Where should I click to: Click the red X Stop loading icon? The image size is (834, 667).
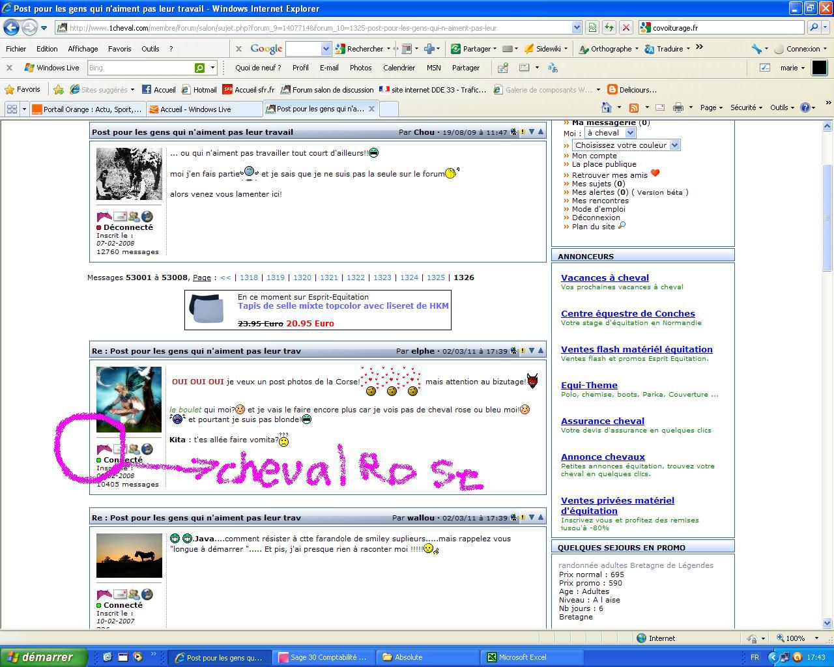625,27
